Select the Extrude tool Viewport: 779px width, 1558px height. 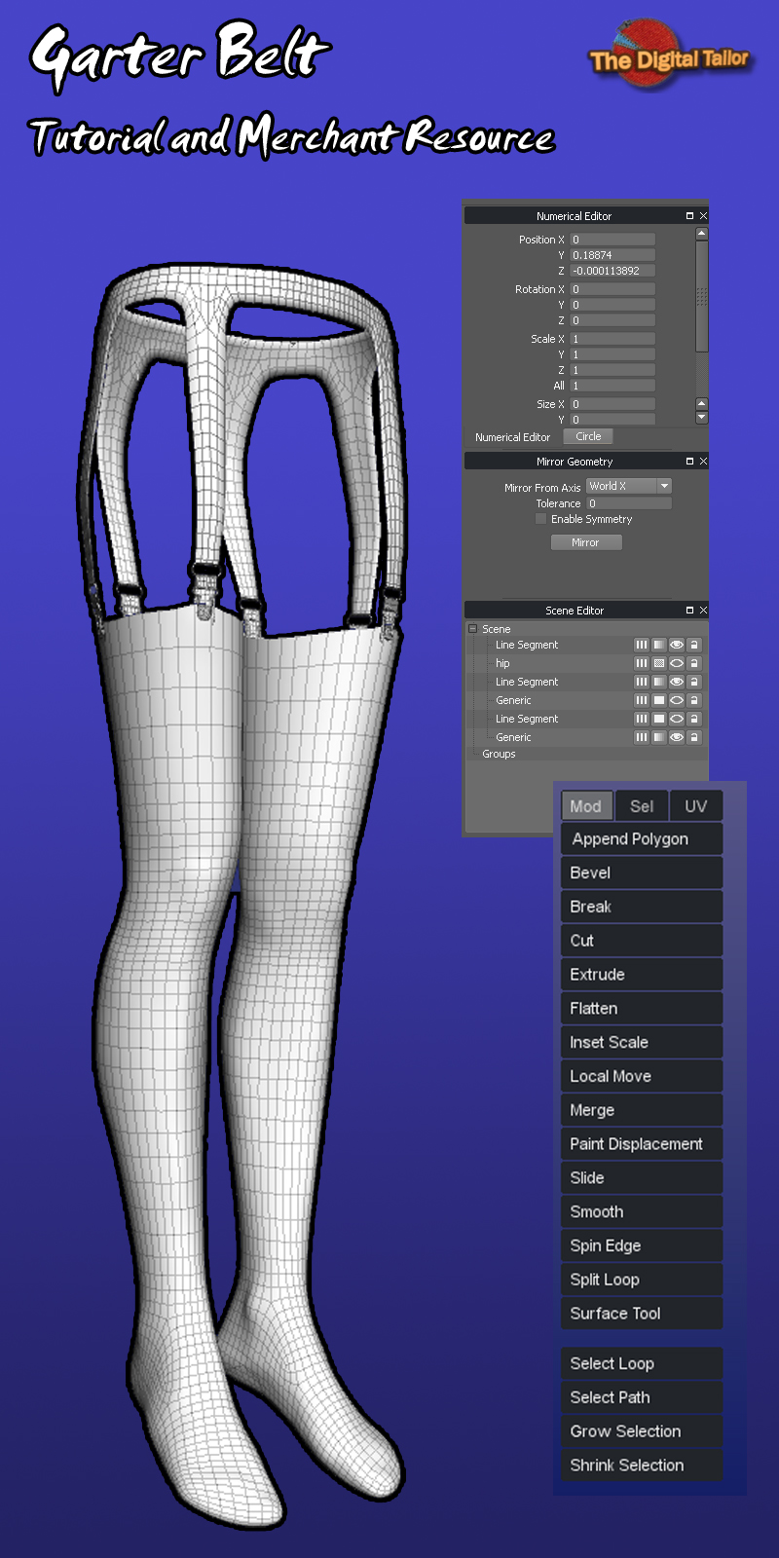pos(642,975)
